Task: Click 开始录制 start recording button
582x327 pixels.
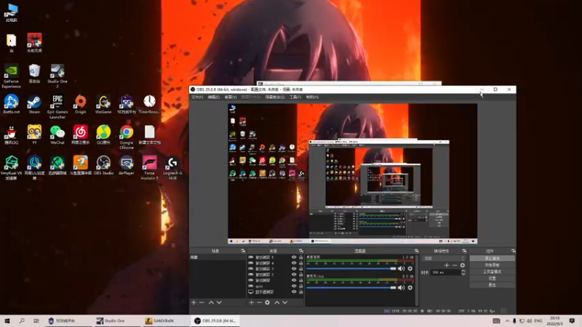Action: (x=493, y=265)
